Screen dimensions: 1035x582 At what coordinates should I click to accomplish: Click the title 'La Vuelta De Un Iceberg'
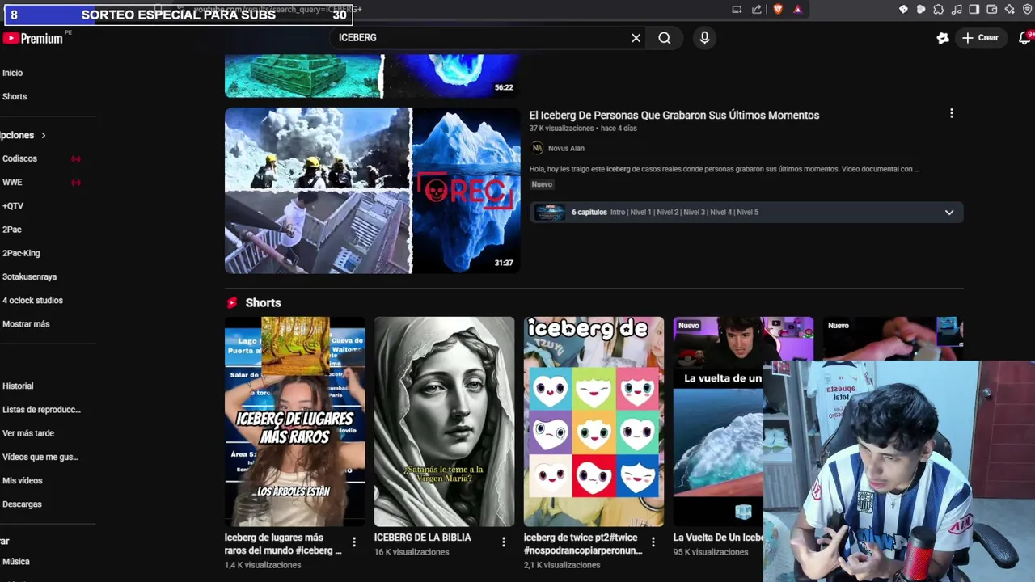(718, 538)
